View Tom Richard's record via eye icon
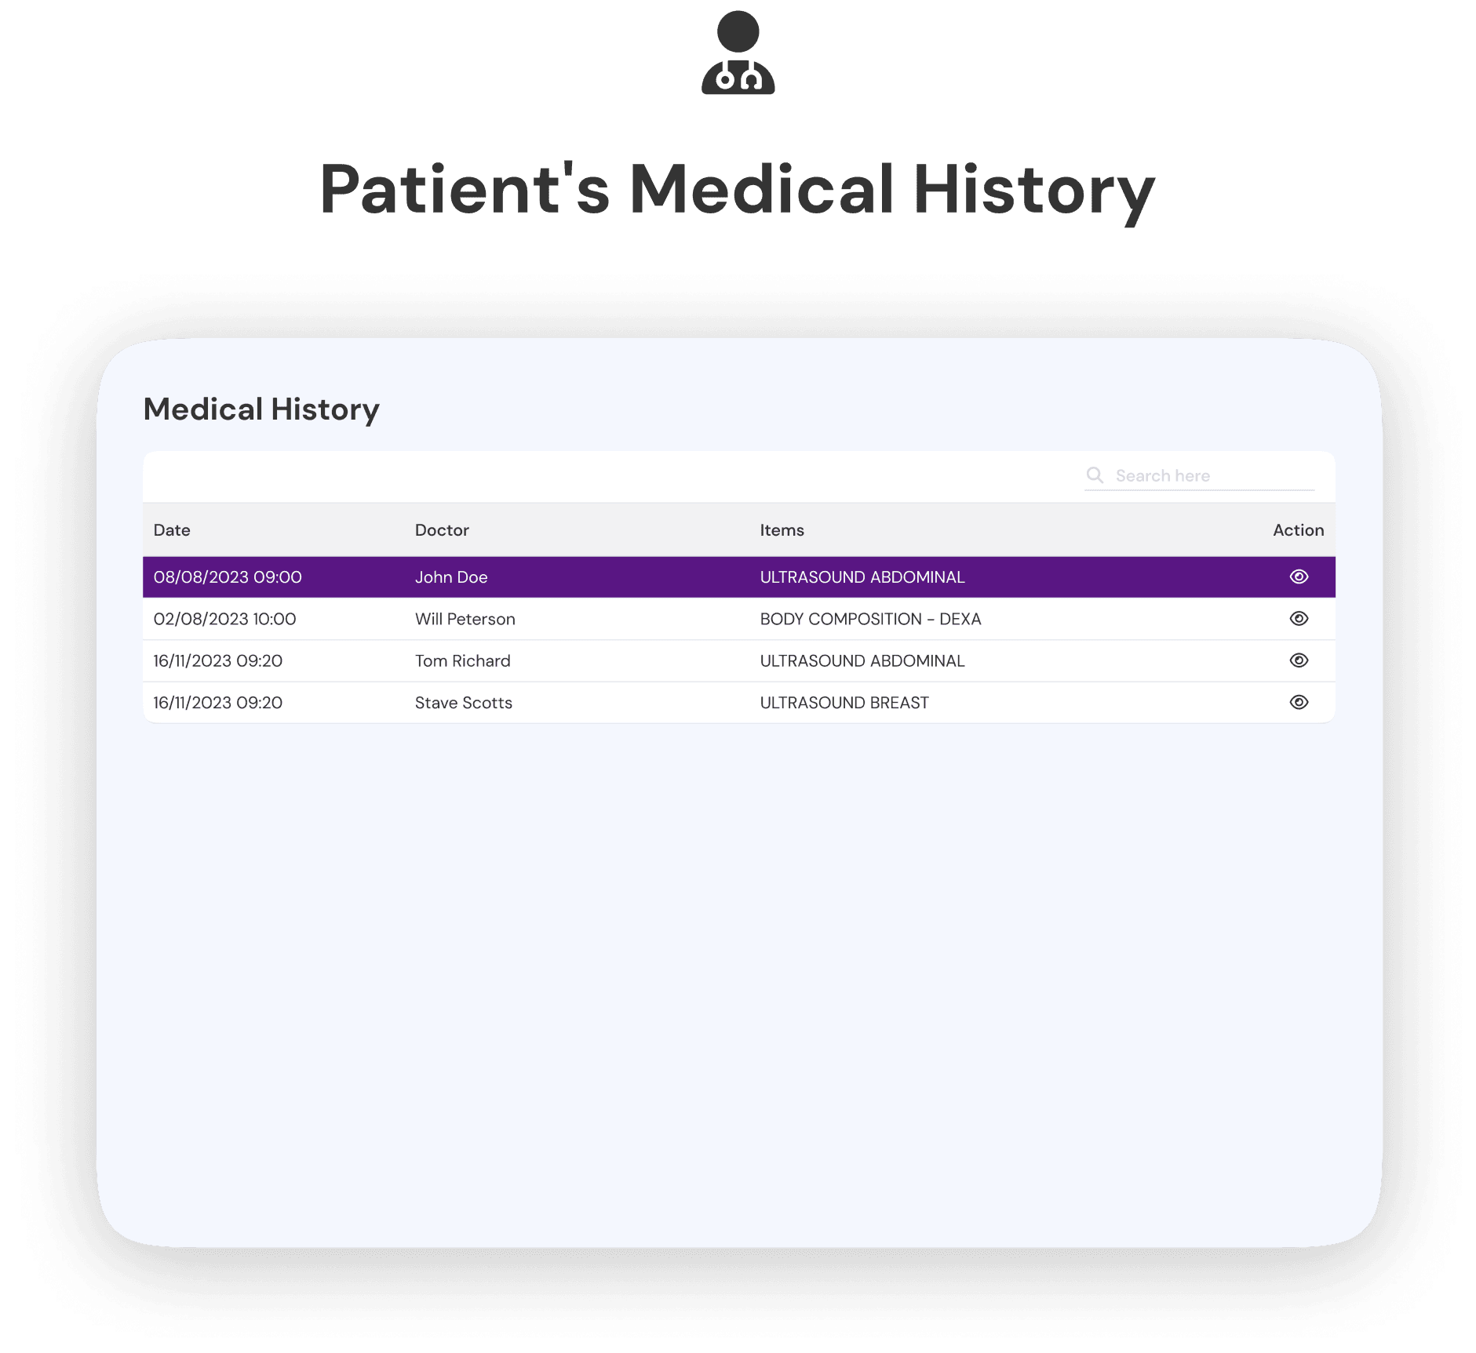Screen dimensions: 1476x1353 pyautogui.click(x=1299, y=660)
